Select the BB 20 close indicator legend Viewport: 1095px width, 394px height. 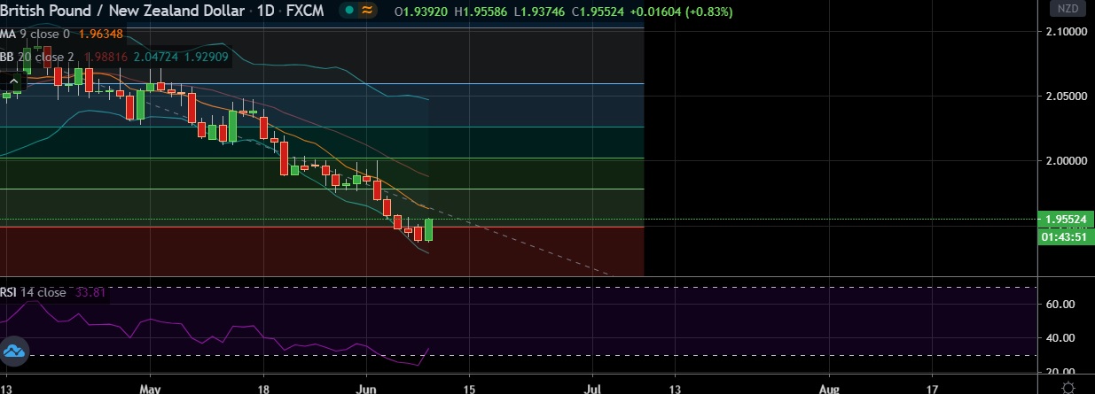click(38, 57)
